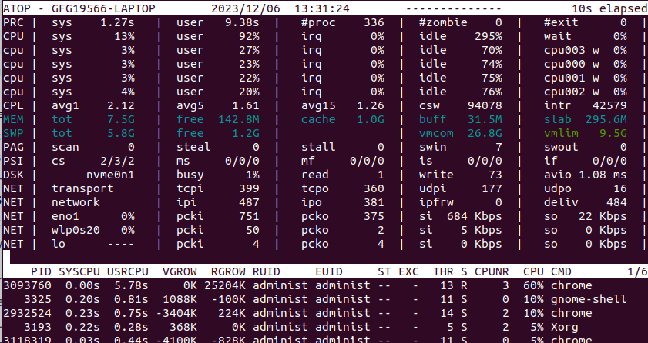648x343 pixels.
Task: Select the SWP tot value 5.8G
Action: 121,133
